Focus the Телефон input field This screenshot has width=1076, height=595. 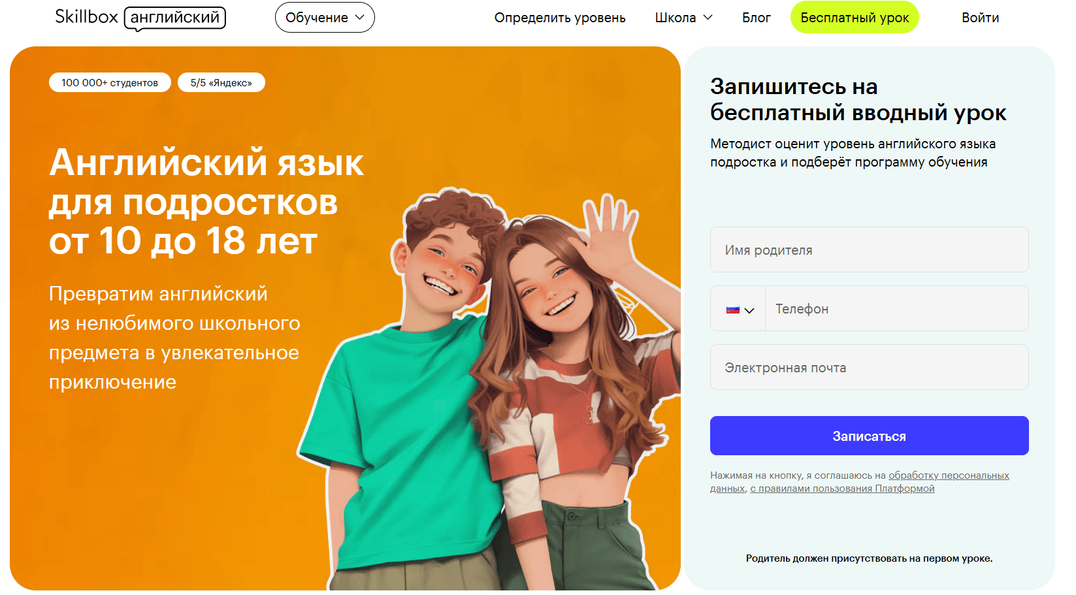896,308
